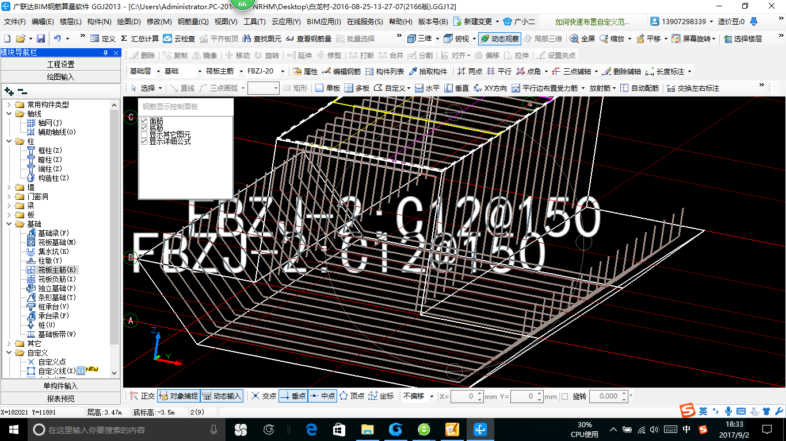Expand the 梁 tree node
This screenshot has height=441, width=786.
point(9,206)
